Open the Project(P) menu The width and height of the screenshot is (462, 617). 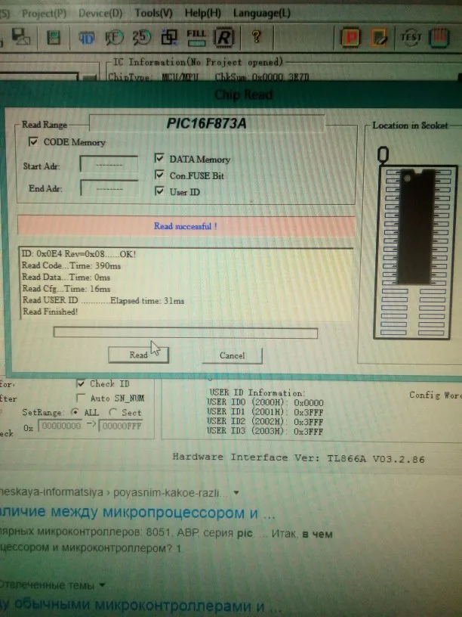(44, 14)
